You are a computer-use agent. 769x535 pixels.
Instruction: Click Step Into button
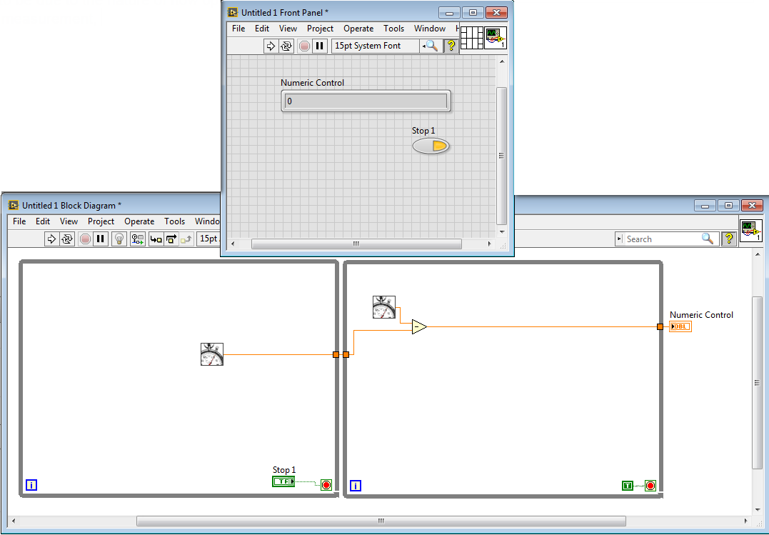click(156, 239)
